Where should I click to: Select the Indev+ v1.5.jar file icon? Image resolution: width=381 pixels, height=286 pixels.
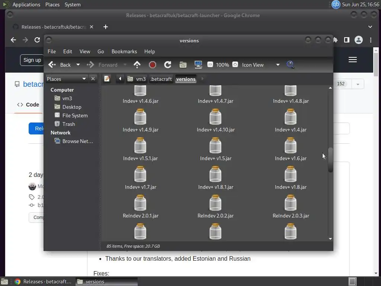(x=215, y=146)
